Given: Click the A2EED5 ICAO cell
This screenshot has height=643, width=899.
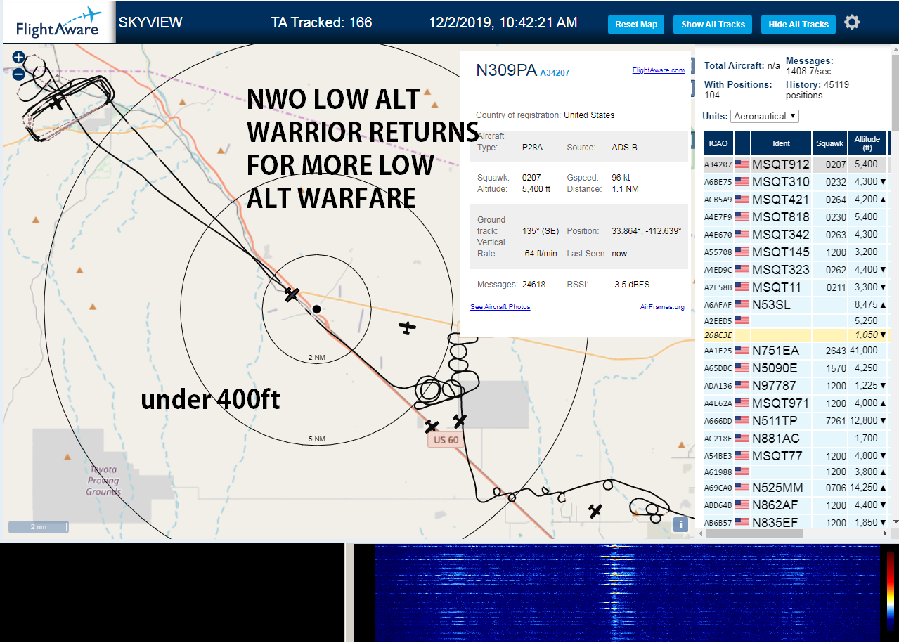Looking at the screenshot, I should tap(718, 321).
